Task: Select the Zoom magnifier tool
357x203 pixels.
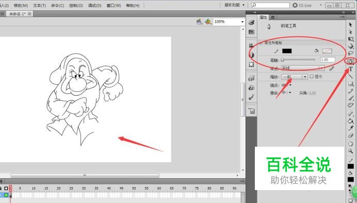Action: [351, 151]
